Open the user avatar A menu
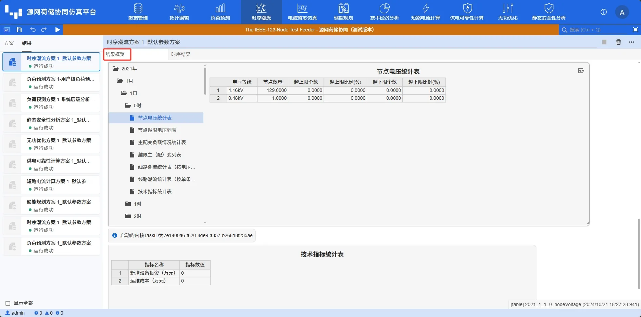The width and height of the screenshot is (641, 317). pos(622,12)
